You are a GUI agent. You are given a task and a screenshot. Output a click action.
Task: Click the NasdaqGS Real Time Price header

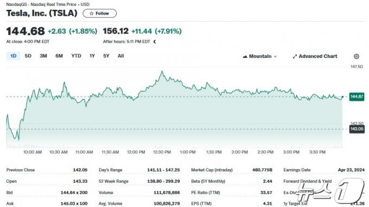click(48, 4)
